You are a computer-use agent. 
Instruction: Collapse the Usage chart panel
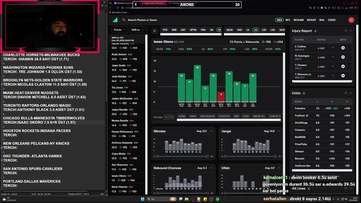[x=279, y=131]
